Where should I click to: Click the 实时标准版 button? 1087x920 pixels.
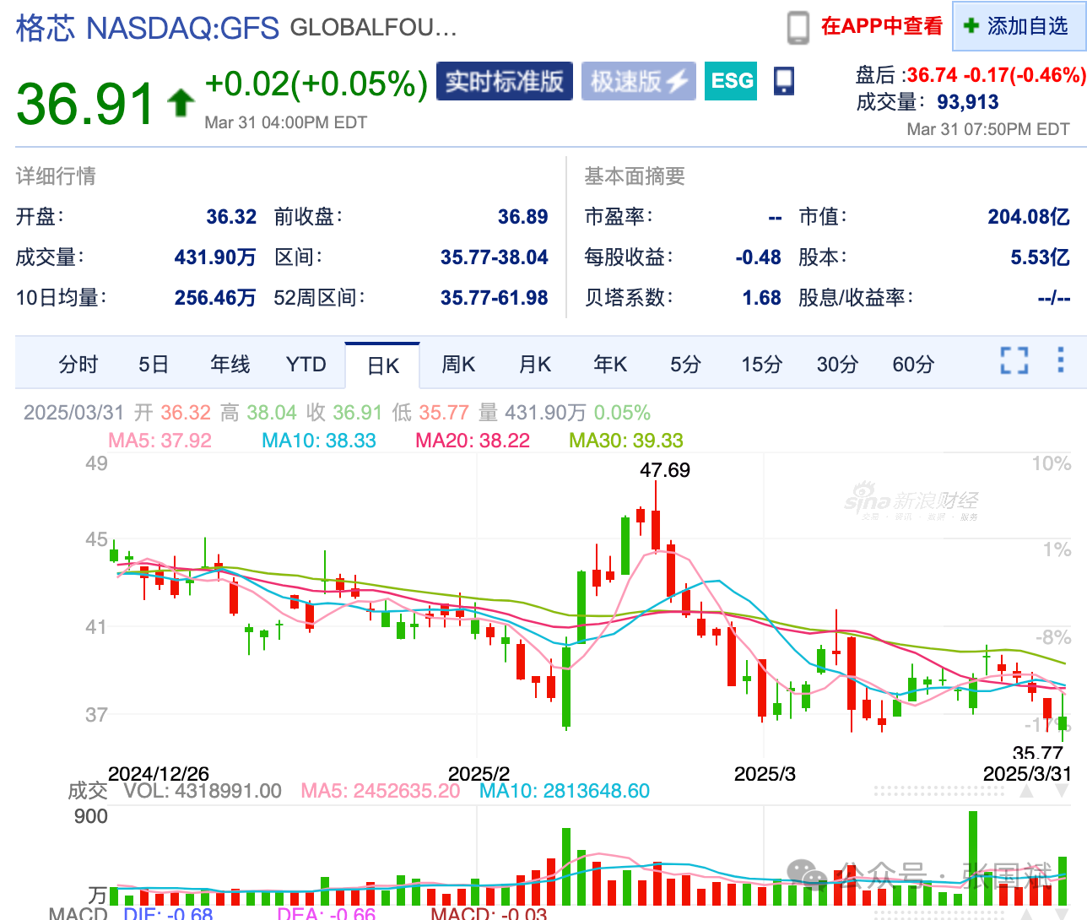coord(505,81)
